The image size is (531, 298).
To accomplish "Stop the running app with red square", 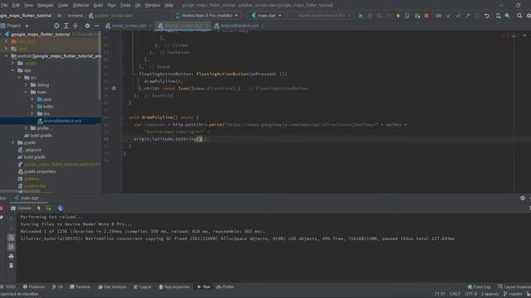I will pos(426,16).
